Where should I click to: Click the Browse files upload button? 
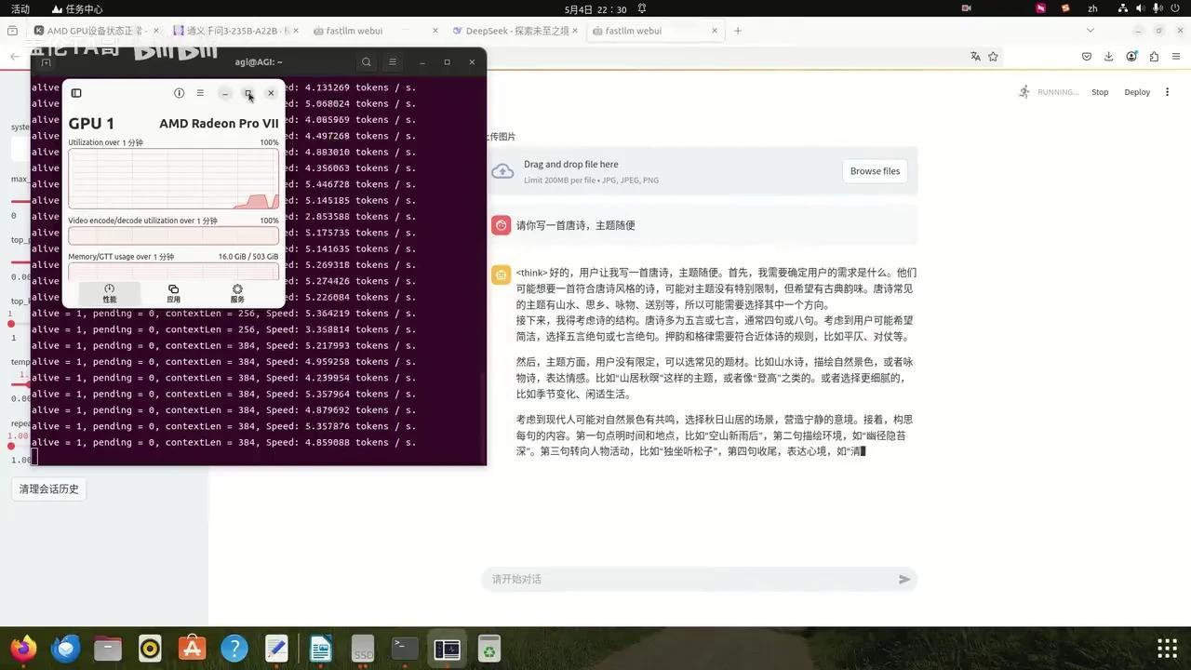(x=874, y=171)
